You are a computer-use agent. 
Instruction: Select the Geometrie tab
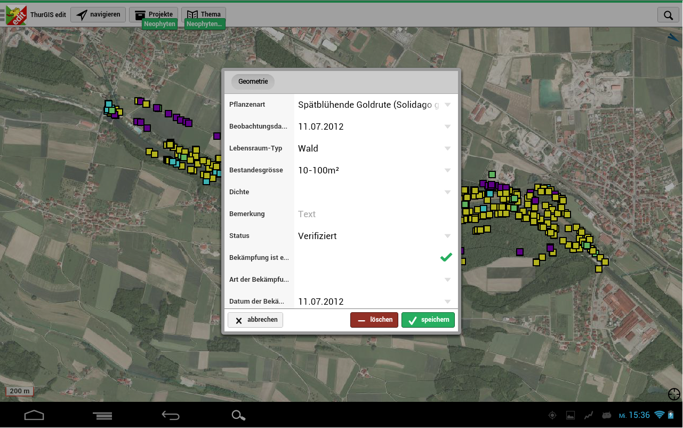click(x=253, y=82)
